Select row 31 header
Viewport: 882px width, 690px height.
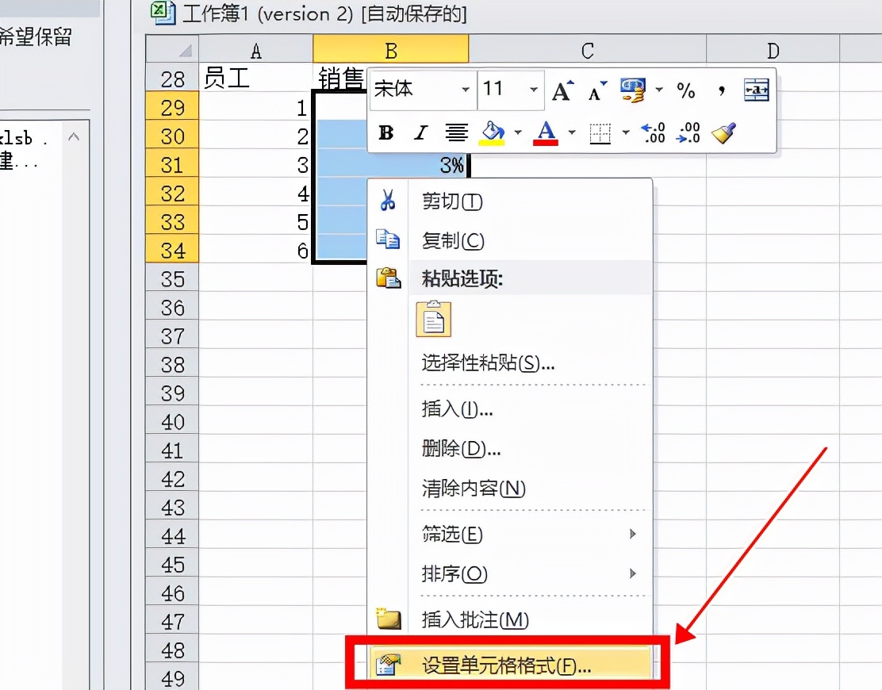coord(172,165)
